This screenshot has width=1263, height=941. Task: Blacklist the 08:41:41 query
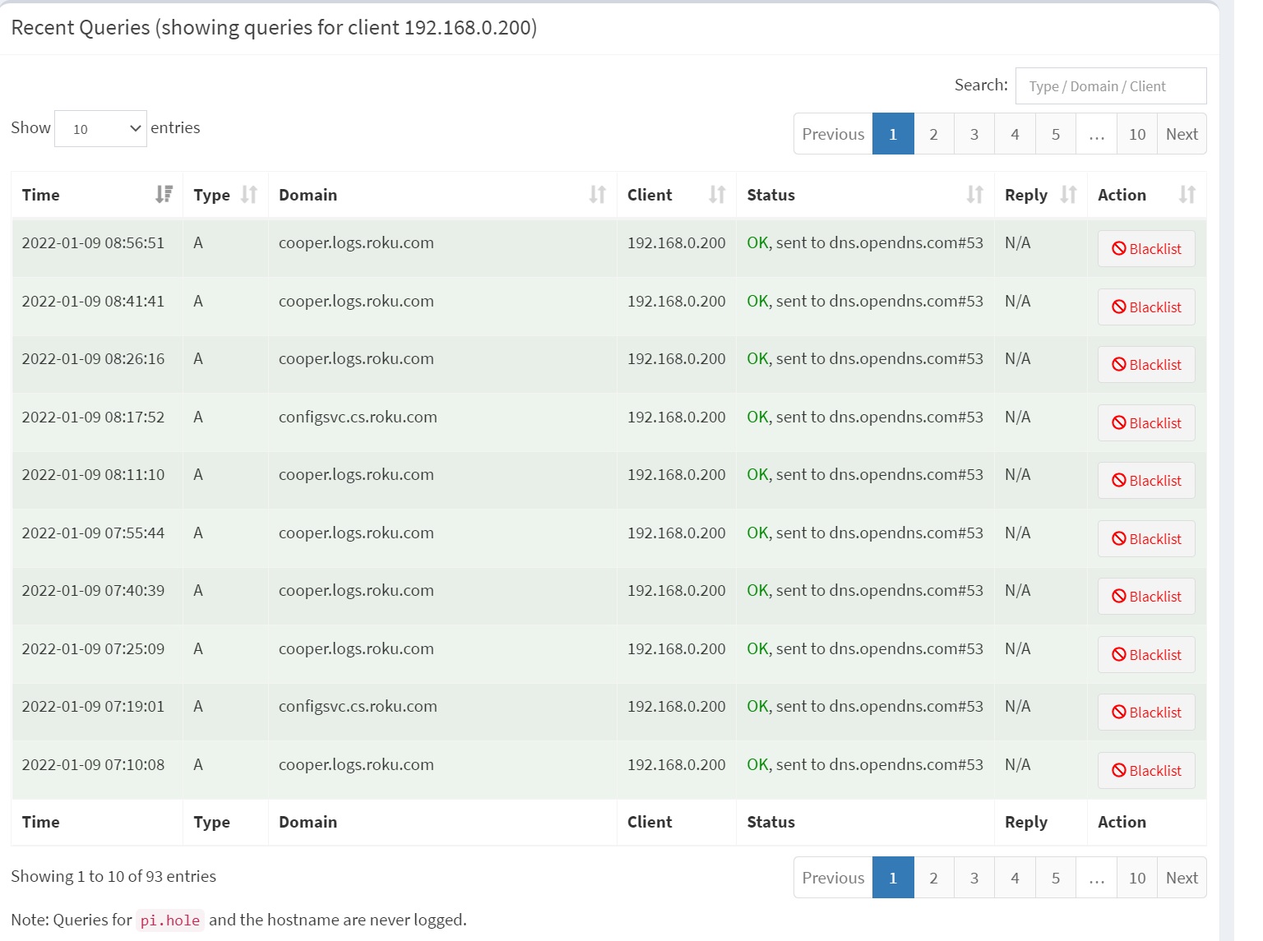pyautogui.click(x=1146, y=307)
